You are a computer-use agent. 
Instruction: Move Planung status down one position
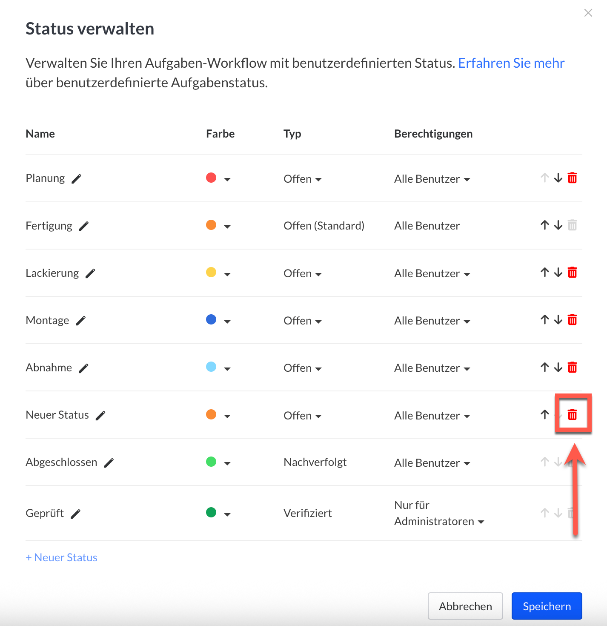coord(558,178)
